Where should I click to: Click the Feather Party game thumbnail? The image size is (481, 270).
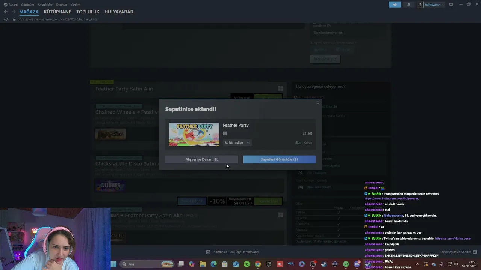pos(194,134)
